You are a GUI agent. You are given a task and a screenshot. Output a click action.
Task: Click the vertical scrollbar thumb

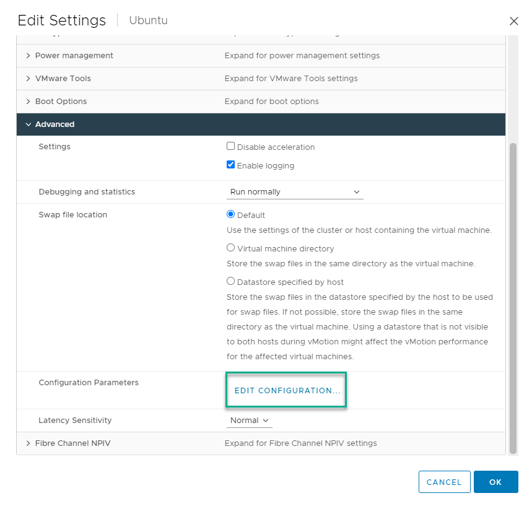click(x=513, y=297)
